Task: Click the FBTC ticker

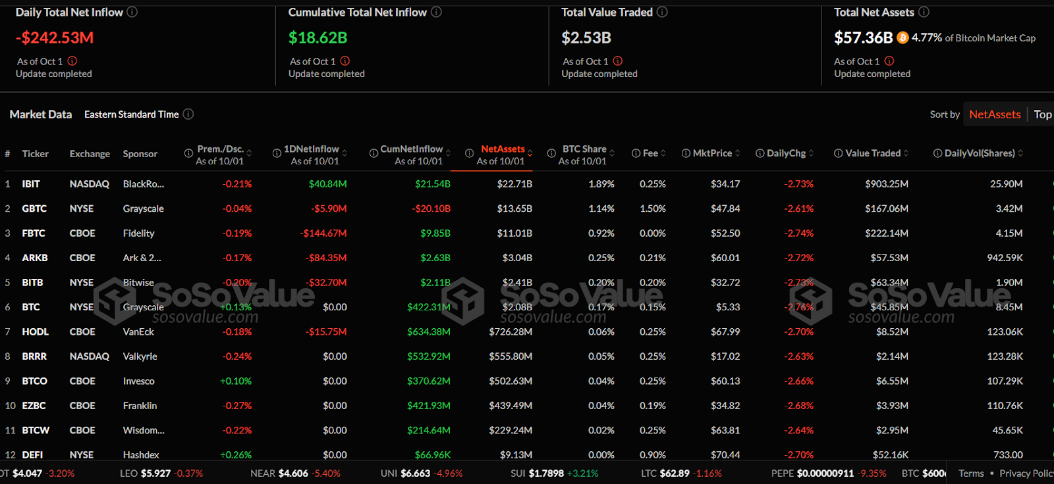Action: (34, 233)
